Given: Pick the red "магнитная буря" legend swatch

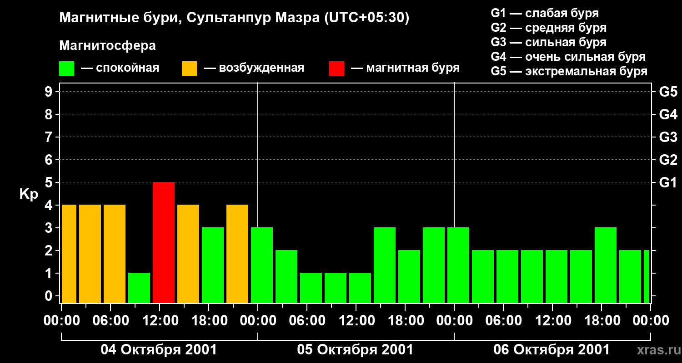Looking at the screenshot, I should click(x=336, y=69).
